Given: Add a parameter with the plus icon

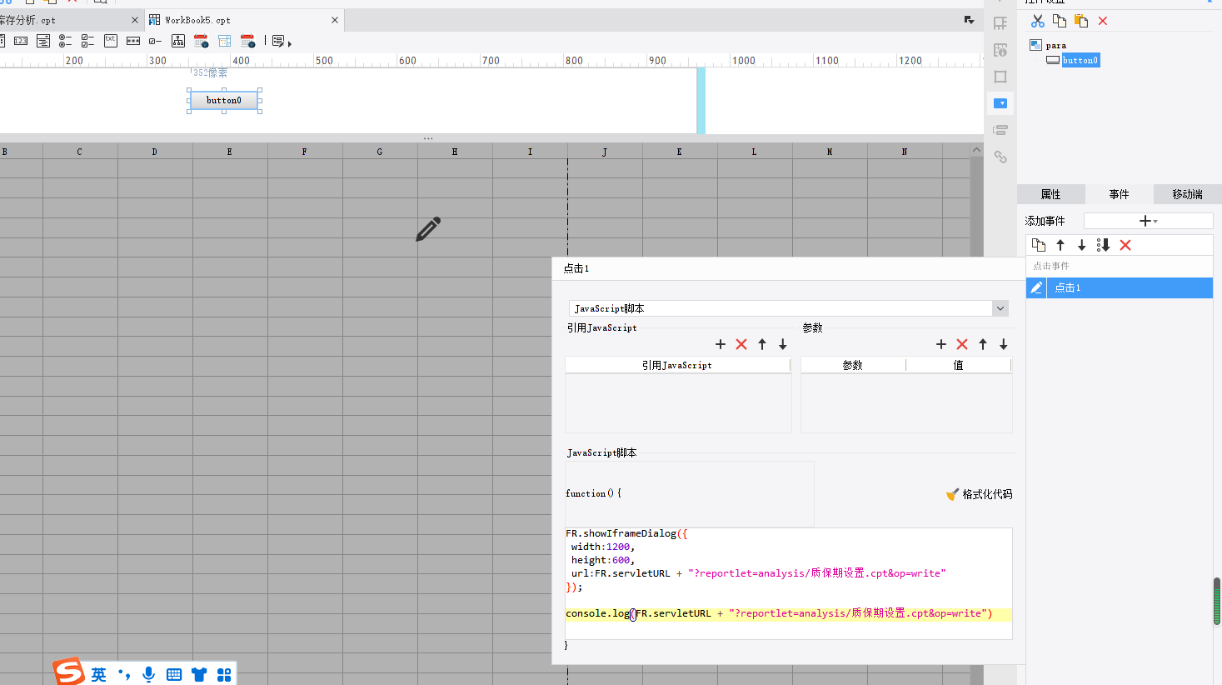Looking at the screenshot, I should tap(941, 344).
